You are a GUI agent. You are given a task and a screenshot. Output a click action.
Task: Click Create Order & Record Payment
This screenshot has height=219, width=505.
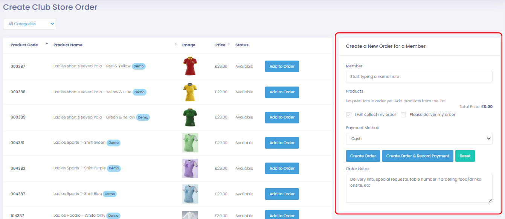pos(417,156)
